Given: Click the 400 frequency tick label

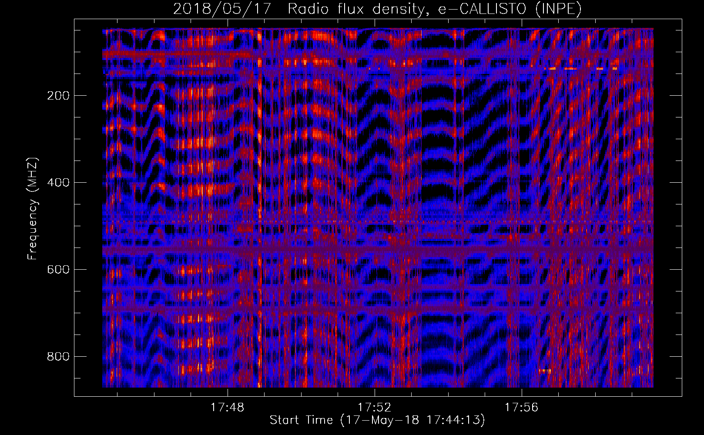Looking at the screenshot, I should coord(58,183).
